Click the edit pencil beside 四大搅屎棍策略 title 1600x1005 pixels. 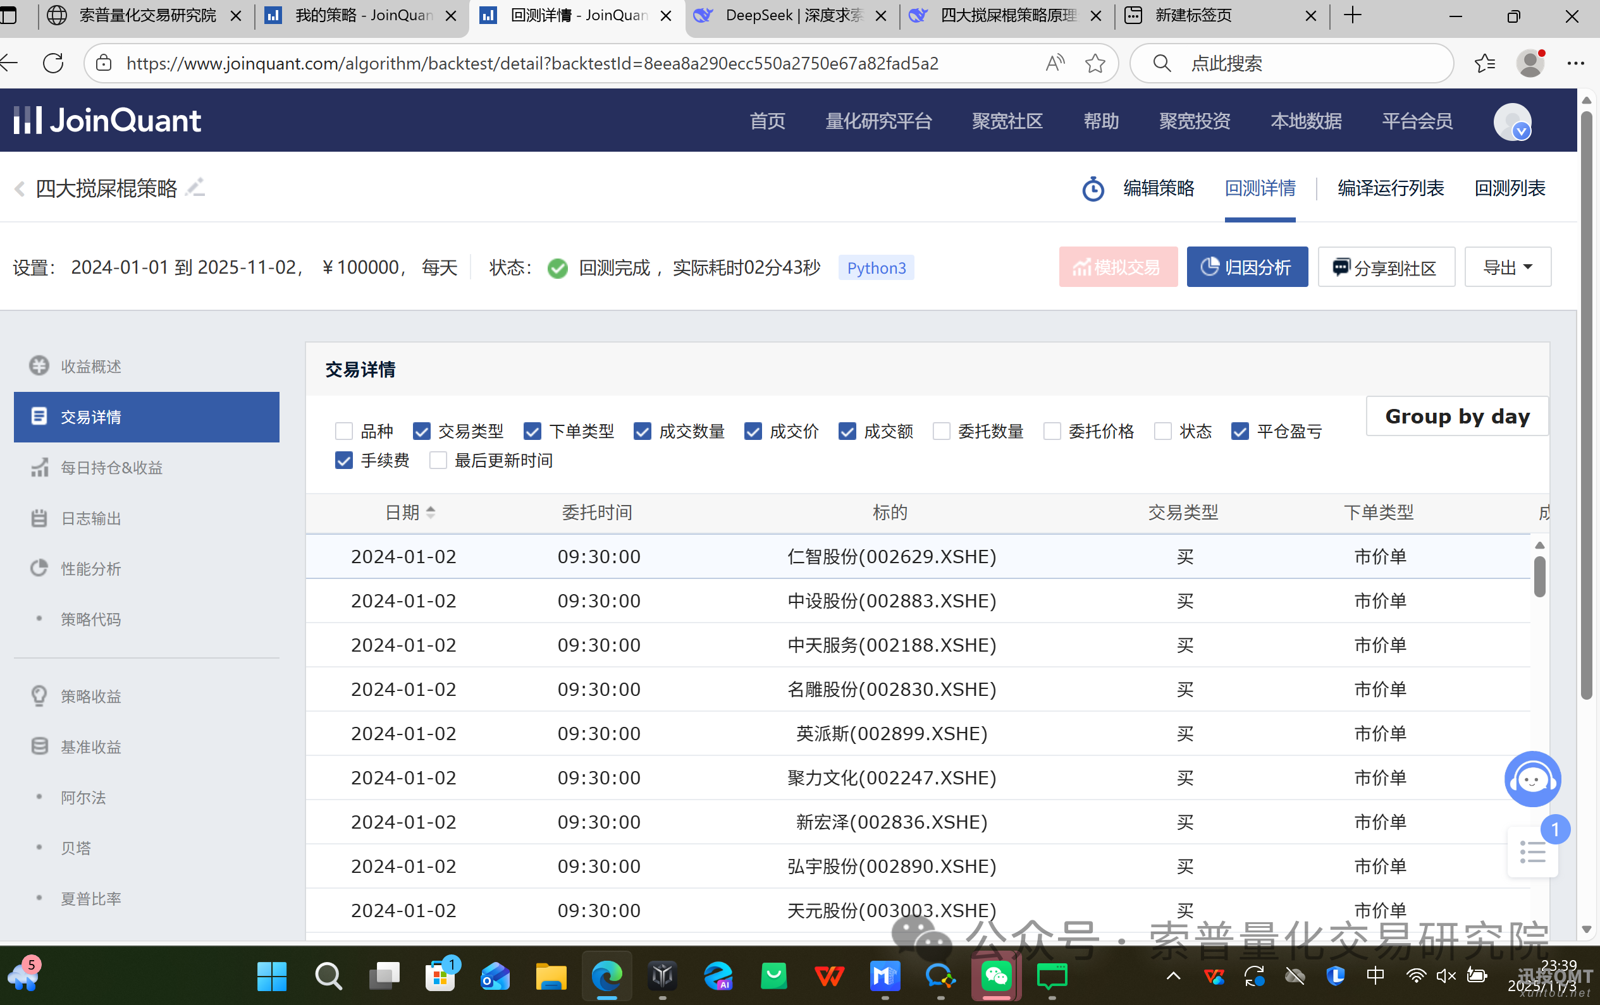pos(195,188)
